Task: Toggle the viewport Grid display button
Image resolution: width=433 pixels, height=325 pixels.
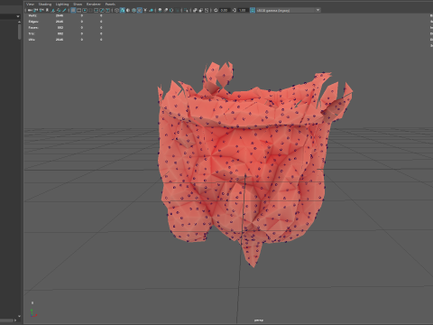Action: point(73,10)
